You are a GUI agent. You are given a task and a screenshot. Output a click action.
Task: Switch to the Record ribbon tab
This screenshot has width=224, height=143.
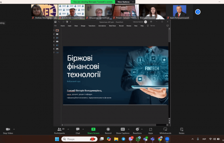[x=121, y=26]
